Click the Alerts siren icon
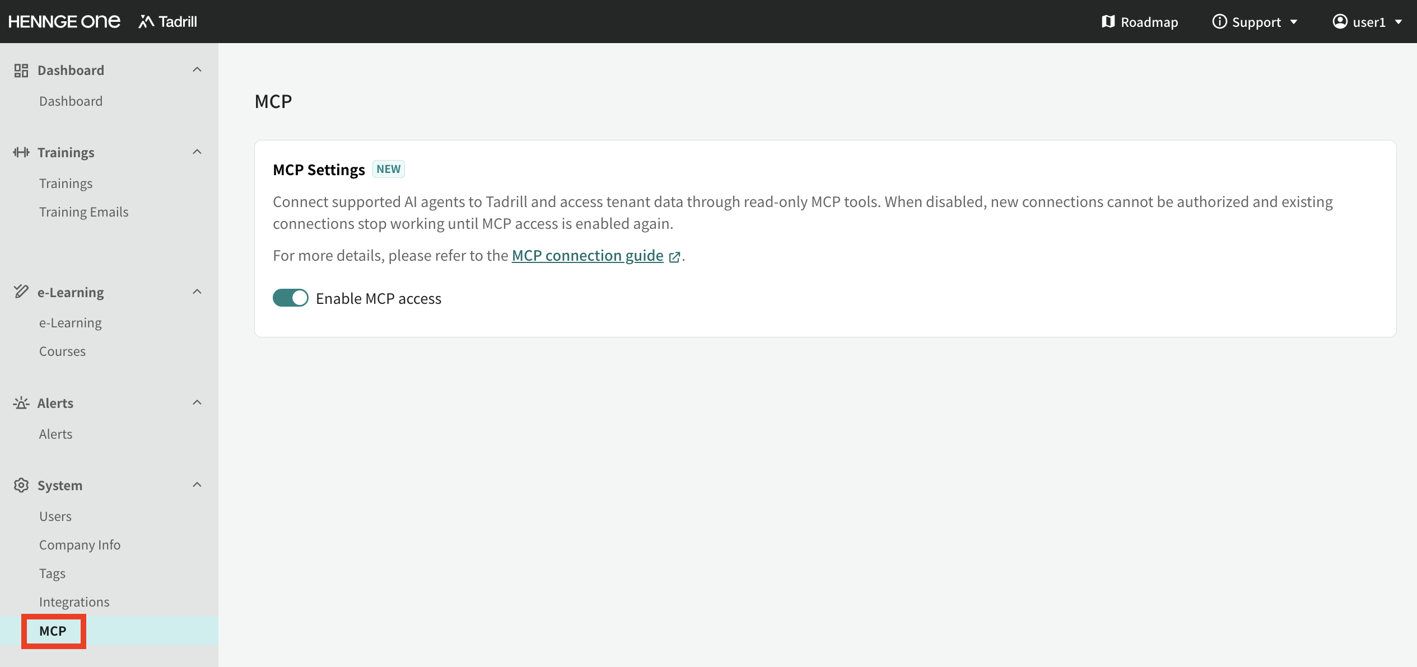This screenshot has width=1417, height=667. click(21, 403)
